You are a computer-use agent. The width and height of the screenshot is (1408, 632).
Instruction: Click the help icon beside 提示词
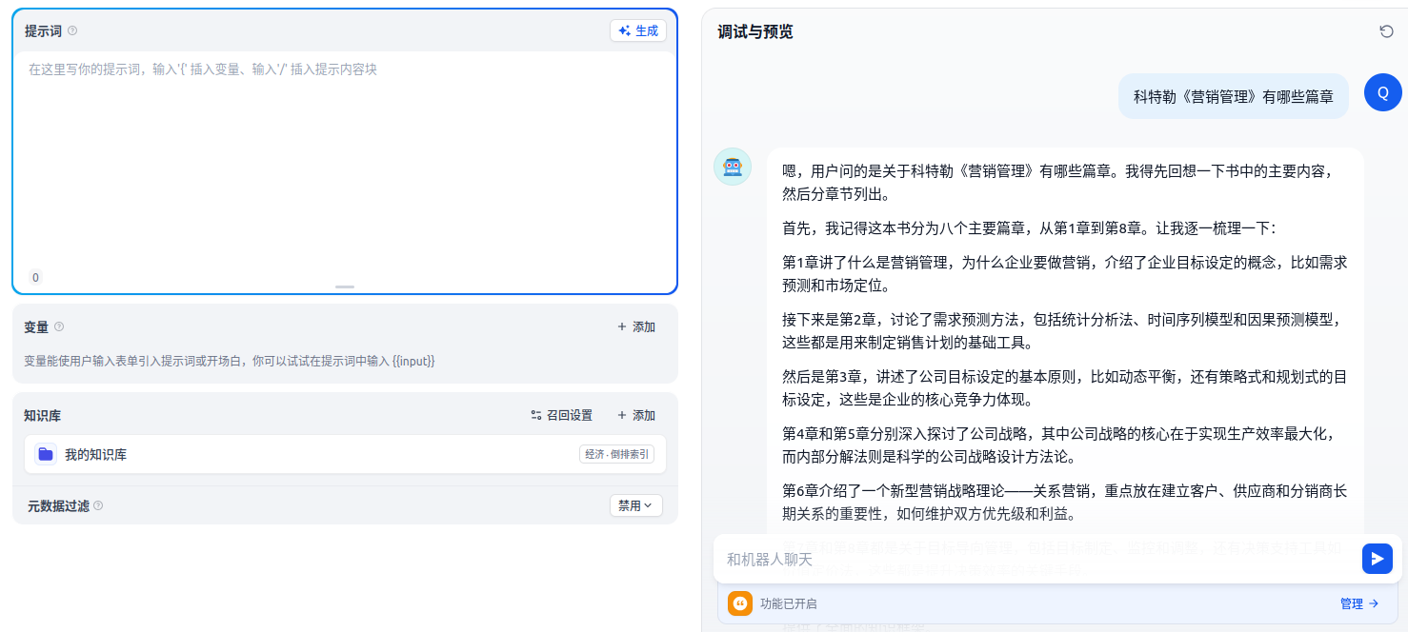[x=72, y=30]
